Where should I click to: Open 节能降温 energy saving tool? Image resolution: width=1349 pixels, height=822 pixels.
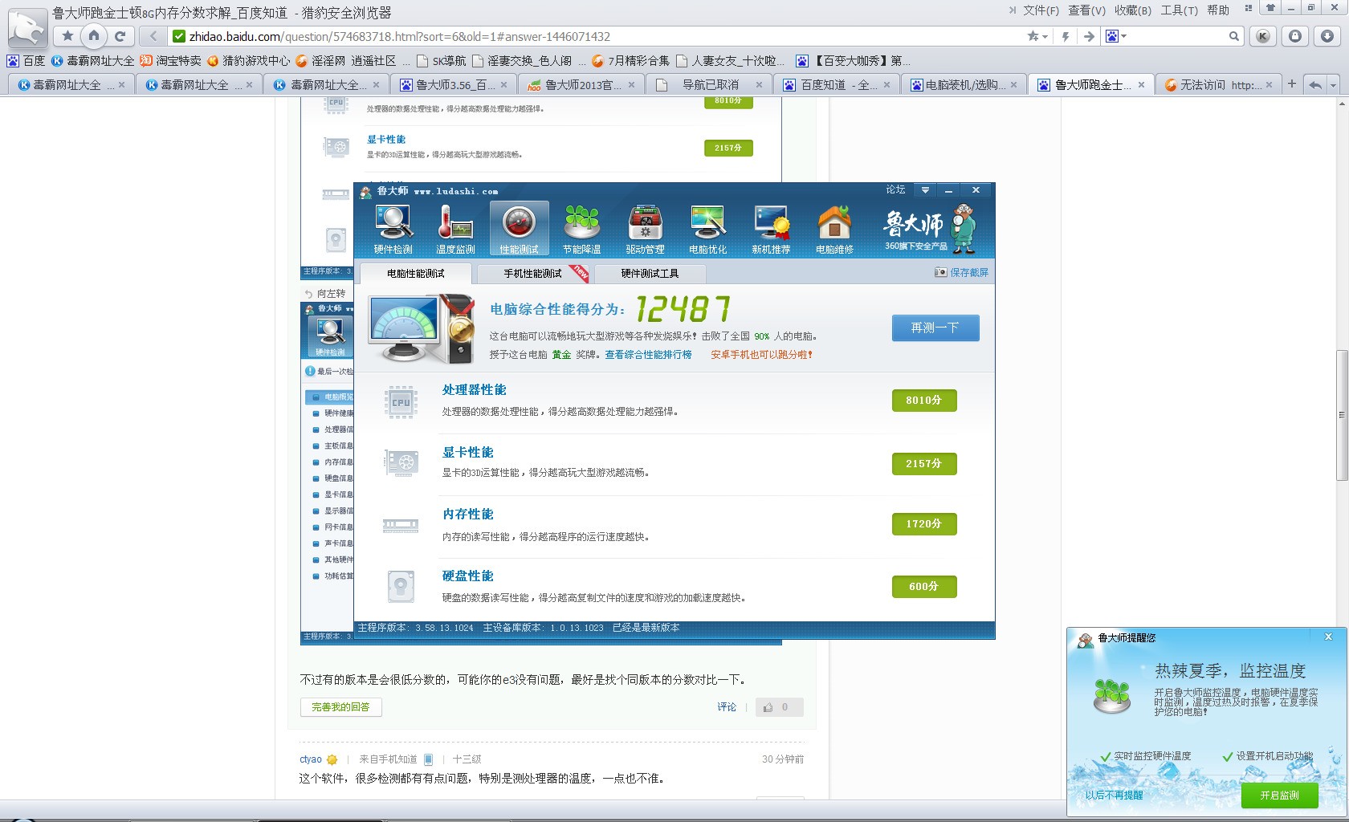(582, 230)
